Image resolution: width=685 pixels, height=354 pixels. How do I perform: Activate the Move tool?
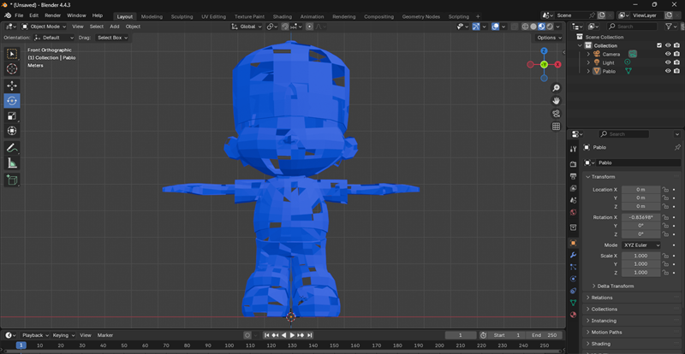click(x=12, y=86)
